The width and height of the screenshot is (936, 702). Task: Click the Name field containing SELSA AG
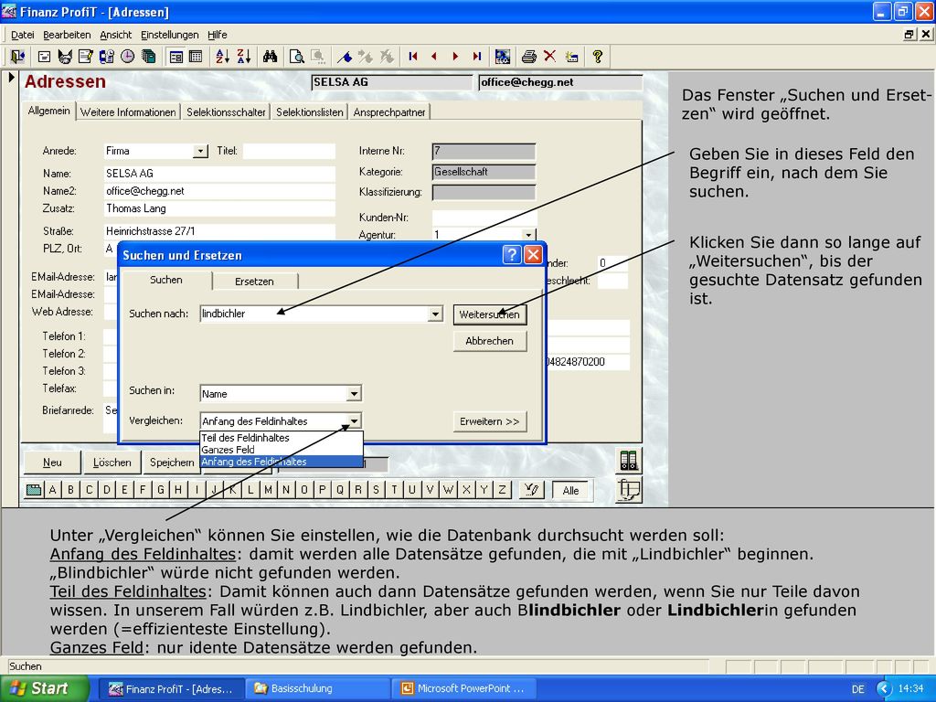219,174
